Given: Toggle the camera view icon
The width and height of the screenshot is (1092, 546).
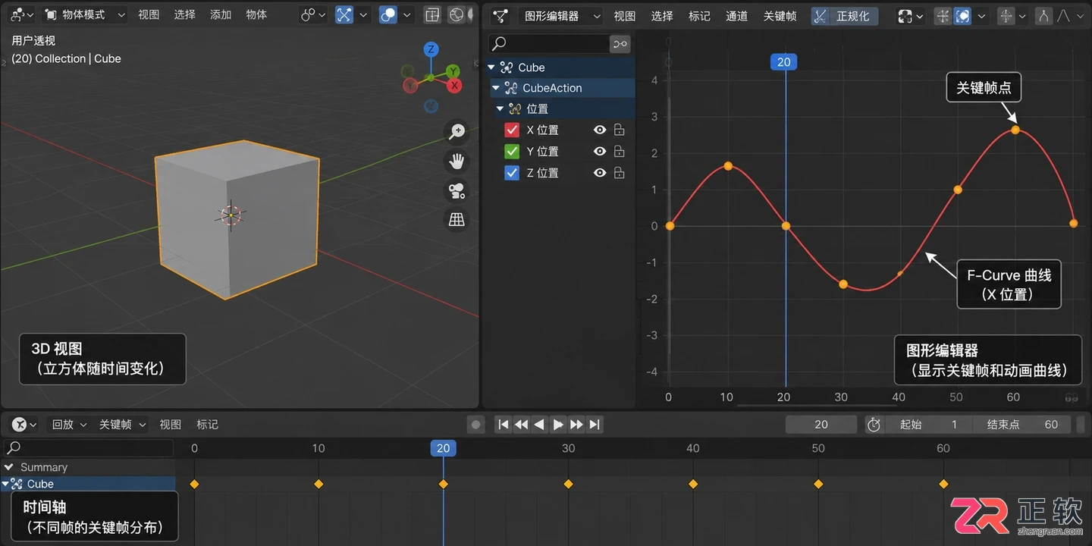Looking at the screenshot, I should click(x=457, y=190).
